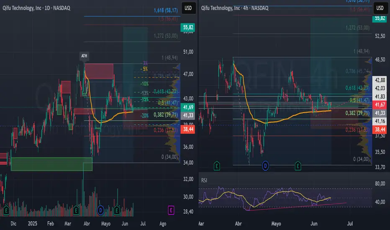Click the 51,00 level on 1D price axis

(x=188, y=52)
